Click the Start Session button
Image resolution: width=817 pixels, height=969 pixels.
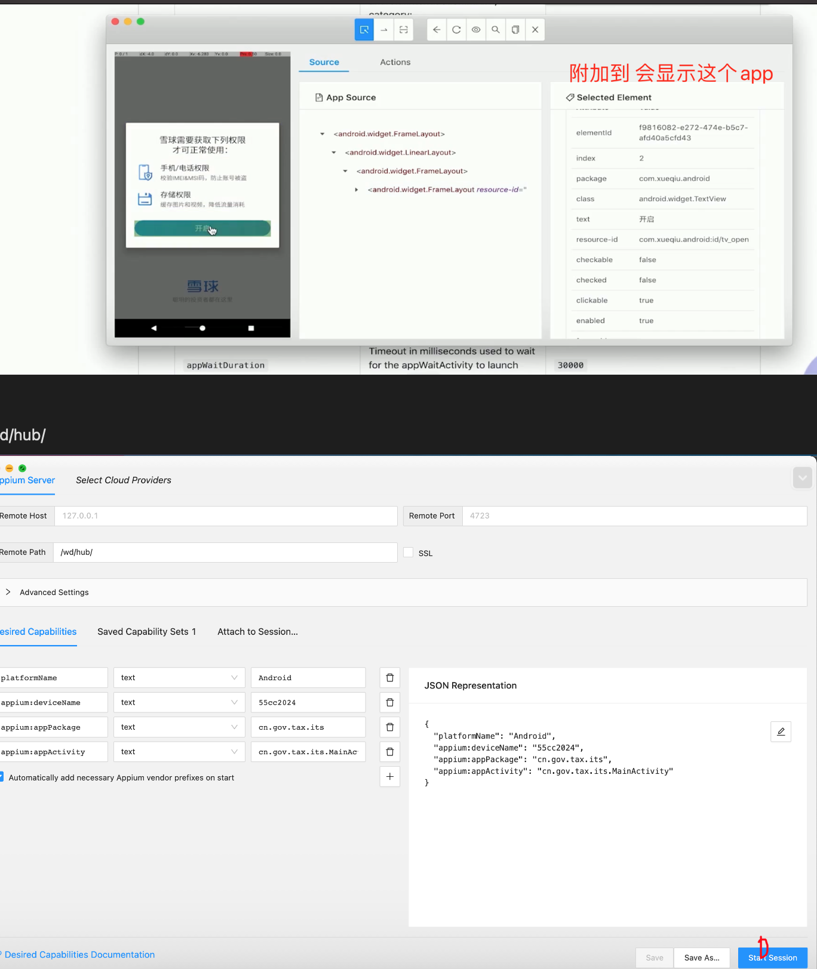pos(773,958)
